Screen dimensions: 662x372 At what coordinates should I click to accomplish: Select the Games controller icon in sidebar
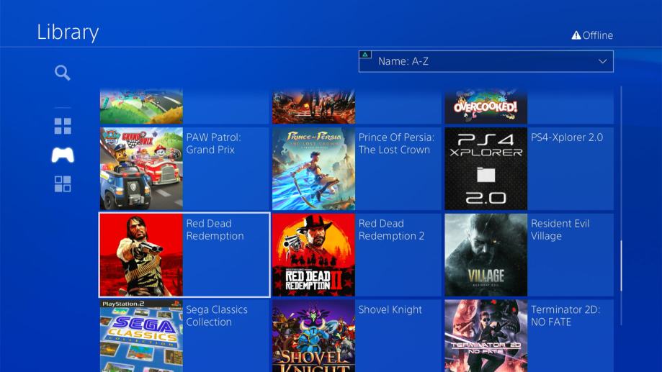pos(63,155)
